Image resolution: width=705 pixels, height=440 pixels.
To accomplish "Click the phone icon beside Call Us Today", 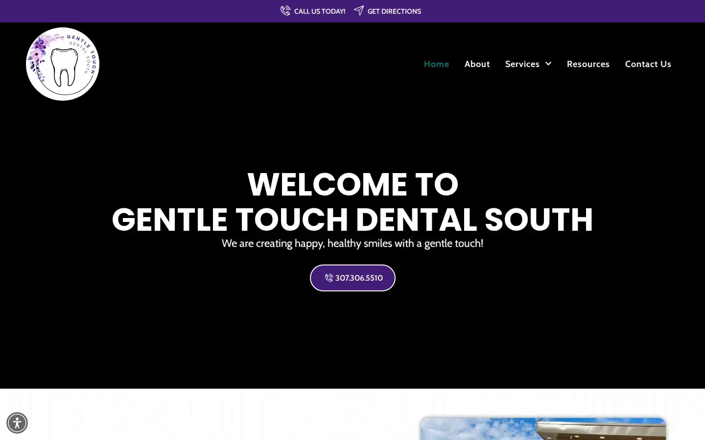I will pos(285,11).
